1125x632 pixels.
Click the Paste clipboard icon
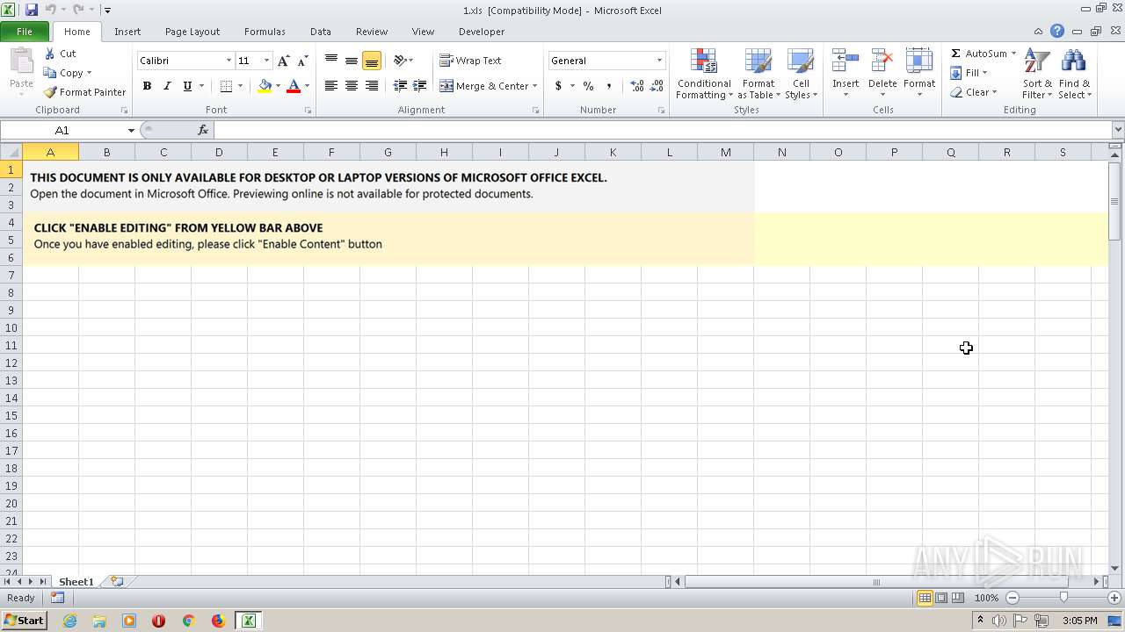click(x=21, y=61)
